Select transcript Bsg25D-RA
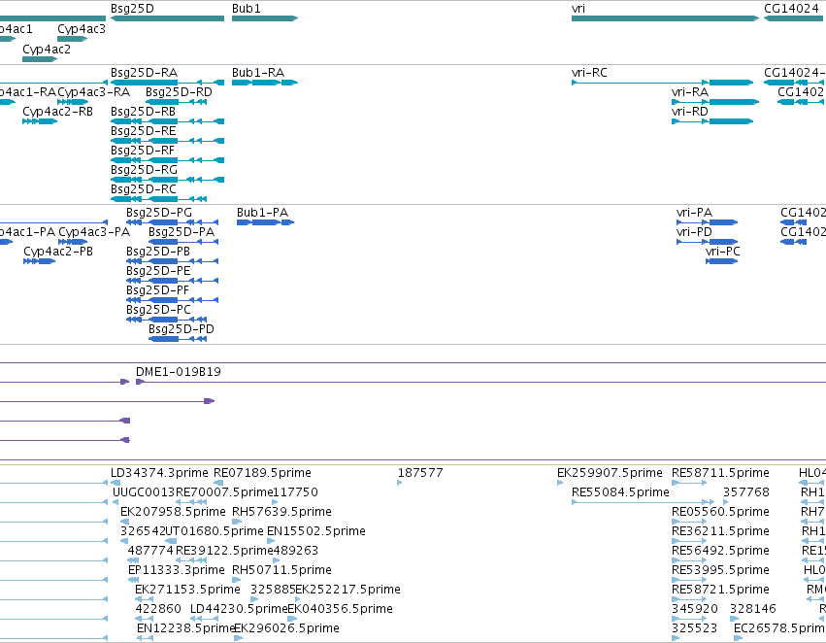 tap(167, 83)
